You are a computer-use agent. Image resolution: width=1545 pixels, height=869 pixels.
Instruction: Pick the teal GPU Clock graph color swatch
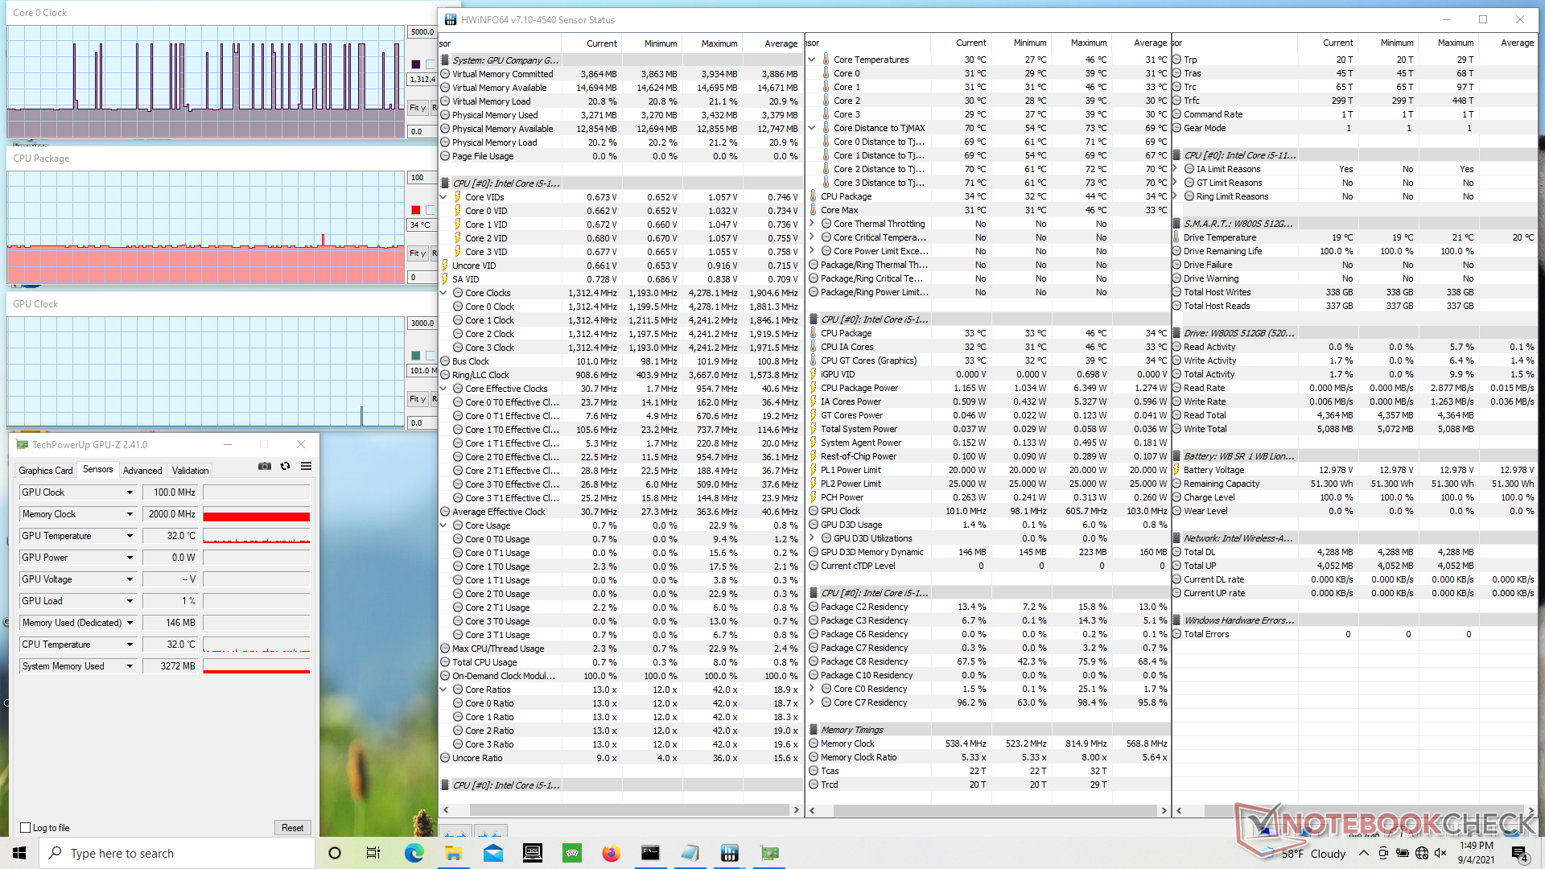415,356
